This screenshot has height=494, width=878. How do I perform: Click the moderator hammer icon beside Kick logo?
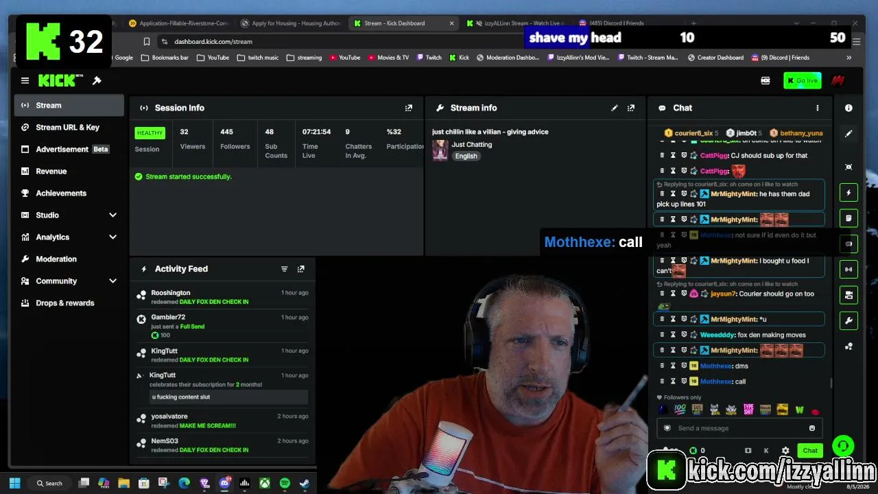97,80
